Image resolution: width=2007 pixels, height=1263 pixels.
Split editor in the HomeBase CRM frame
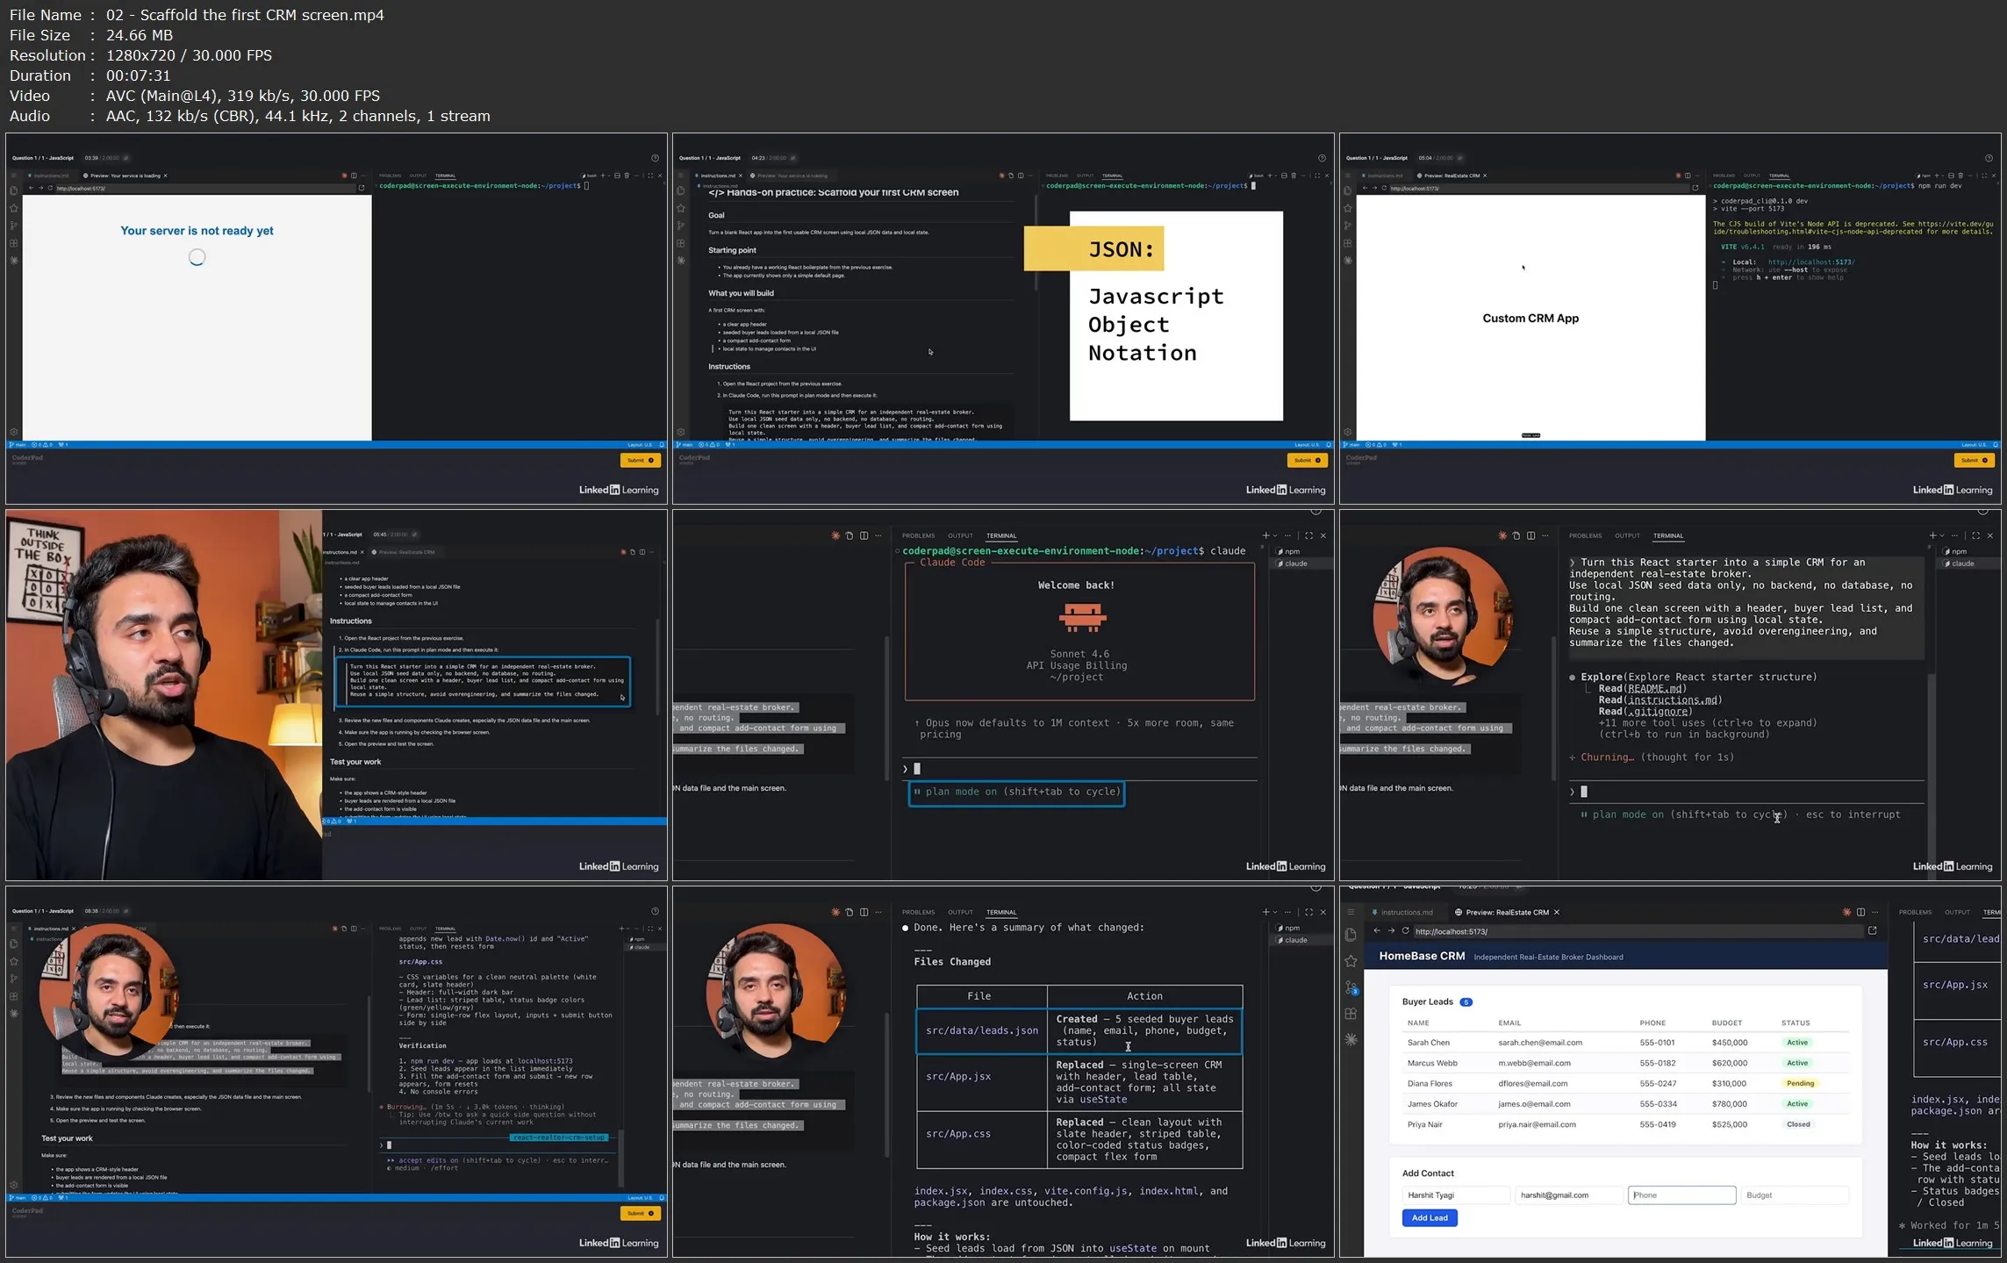(x=1860, y=912)
